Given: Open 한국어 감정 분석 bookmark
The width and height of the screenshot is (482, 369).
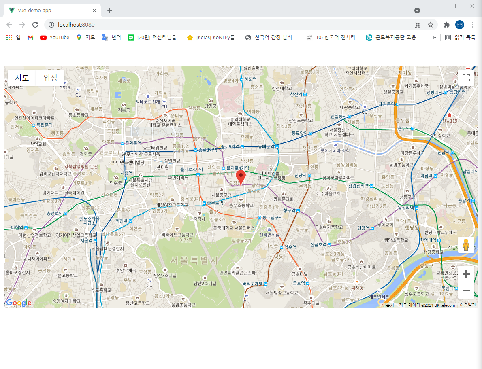Looking at the screenshot, I should (272, 38).
